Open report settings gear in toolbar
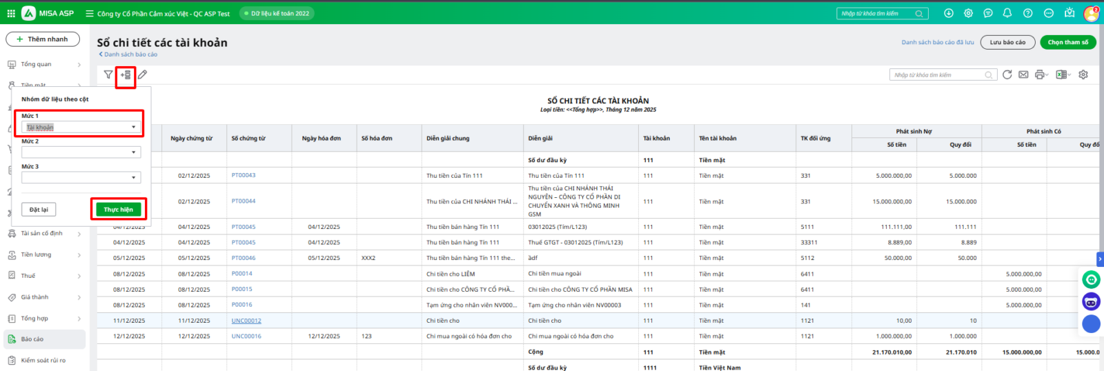The height and width of the screenshot is (371, 1104). click(x=1083, y=74)
